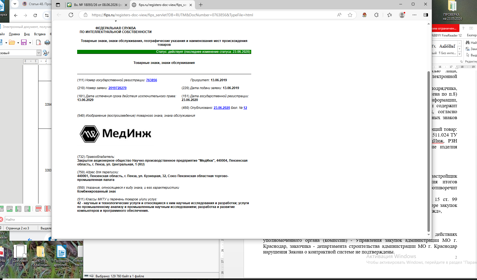477x280 pixels.
Task: Open Edge Favorites list icon
Action: click(x=390, y=15)
